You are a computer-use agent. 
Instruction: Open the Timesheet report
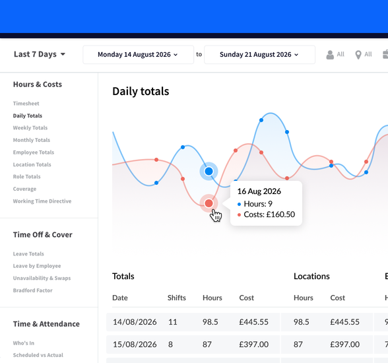pyautogui.click(x=26, y=104)
